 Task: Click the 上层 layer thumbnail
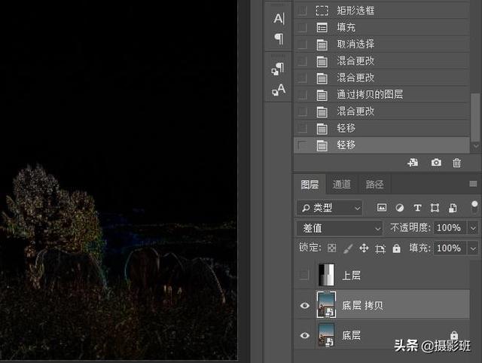click(326, 274)
